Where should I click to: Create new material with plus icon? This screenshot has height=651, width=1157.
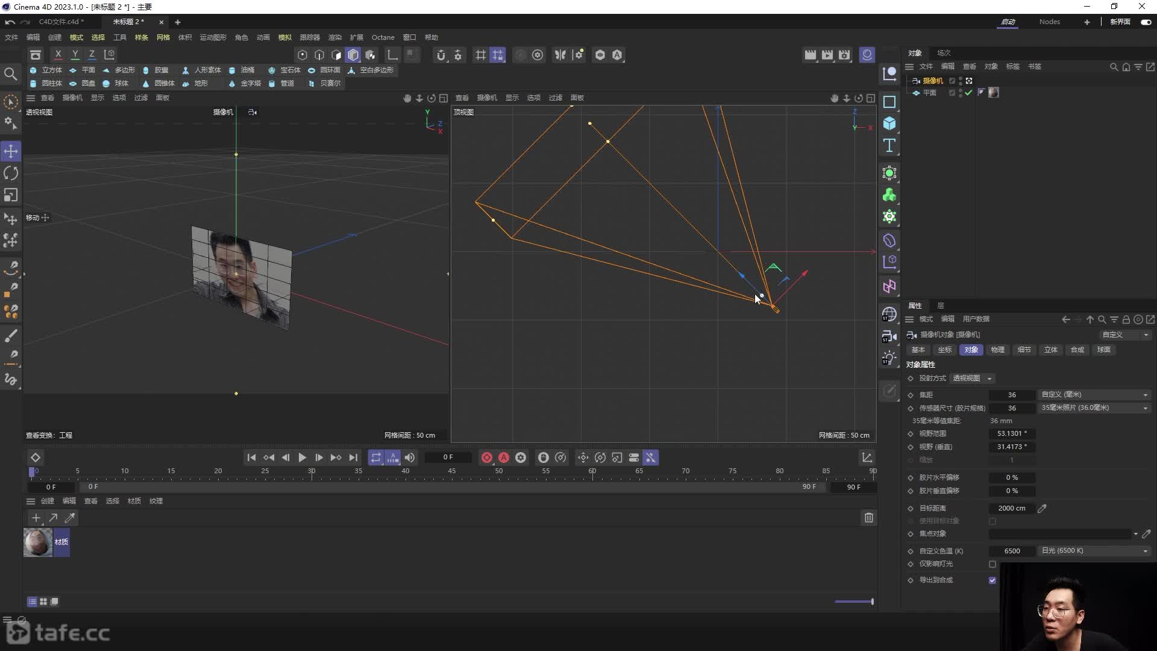point(36,518)
